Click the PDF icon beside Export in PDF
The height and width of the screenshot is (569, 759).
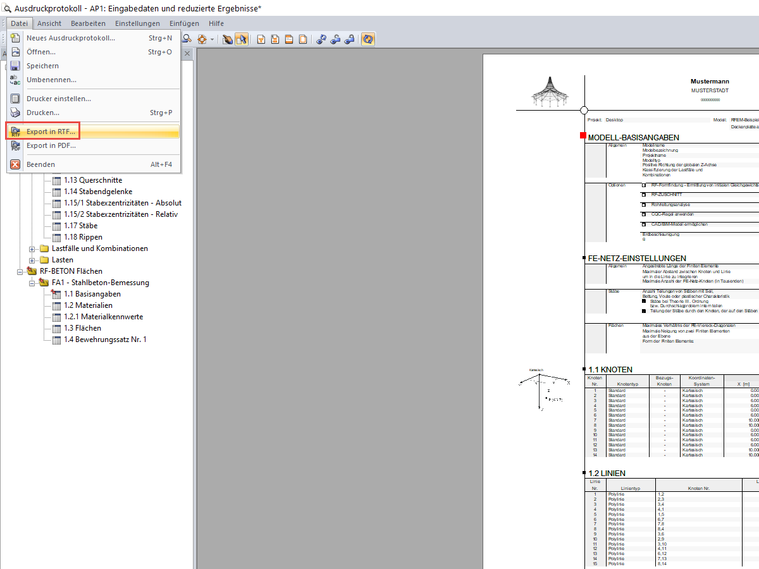tap(15, 145)
